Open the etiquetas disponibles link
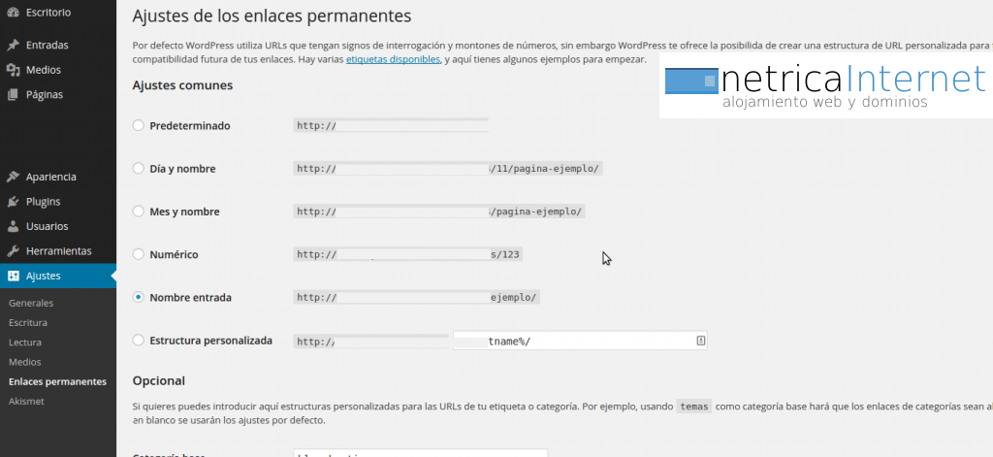 (393, 60)
